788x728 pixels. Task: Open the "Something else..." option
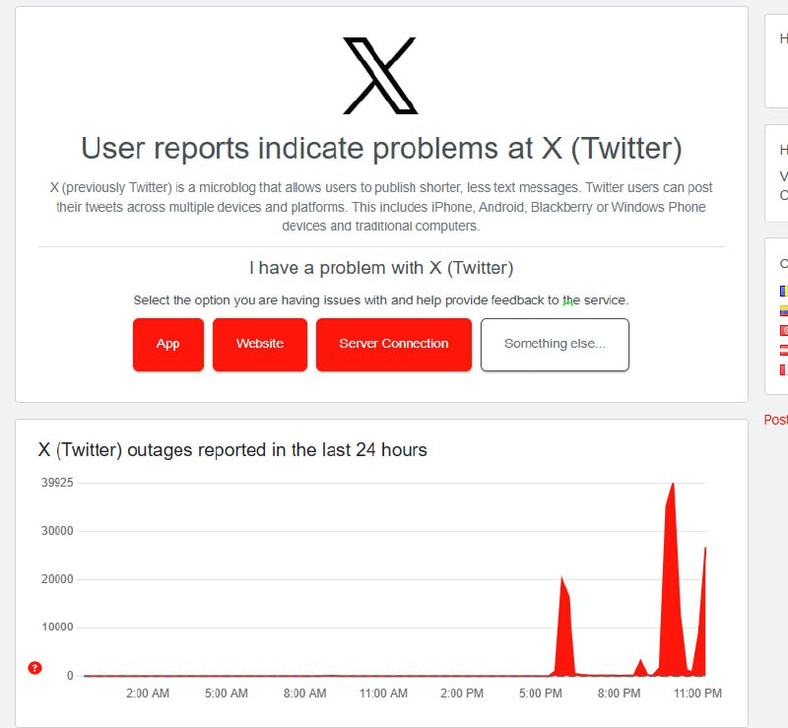[x=555, y=345]
